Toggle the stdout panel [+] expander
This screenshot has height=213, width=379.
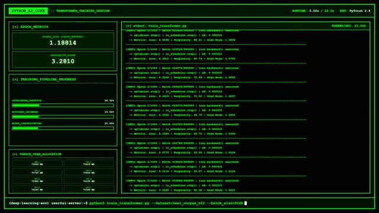(128, 26)
